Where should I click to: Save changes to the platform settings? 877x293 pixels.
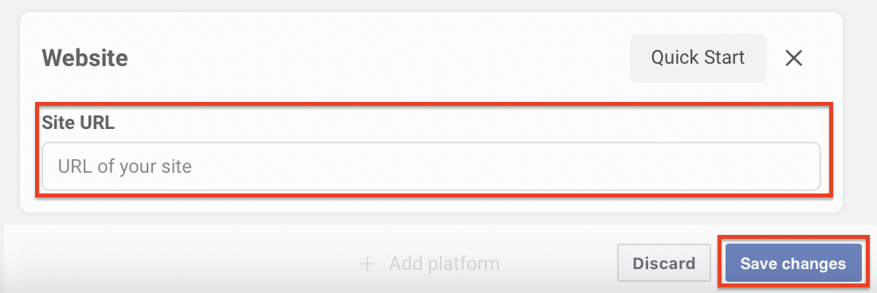pos(793,264)
